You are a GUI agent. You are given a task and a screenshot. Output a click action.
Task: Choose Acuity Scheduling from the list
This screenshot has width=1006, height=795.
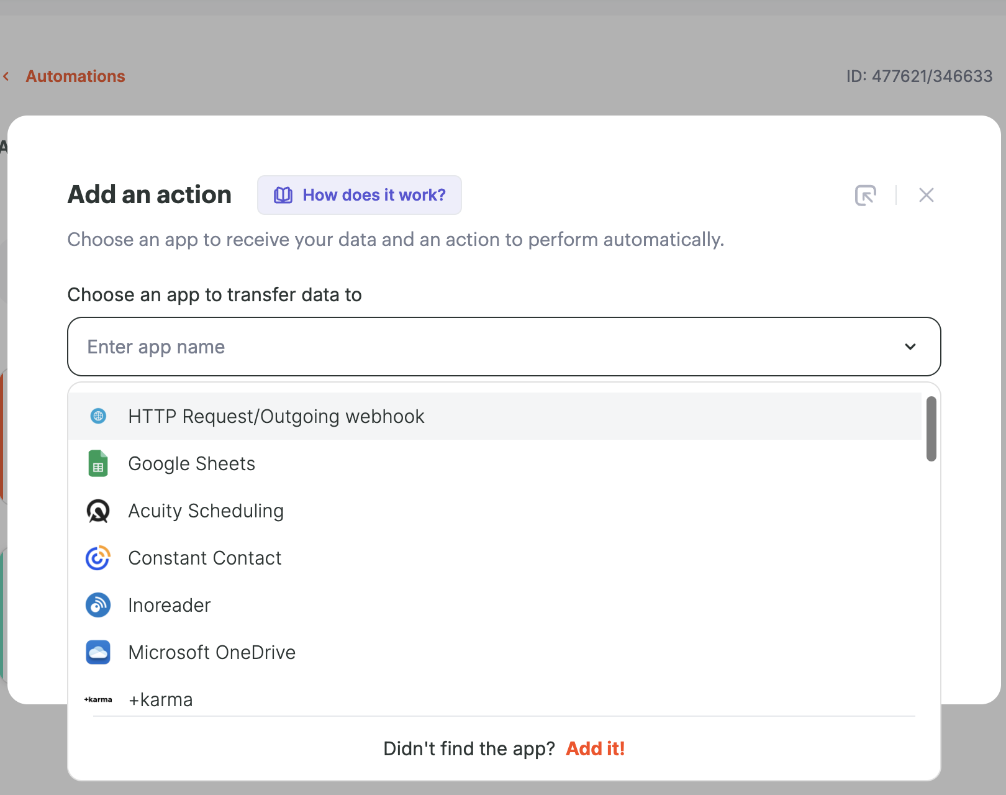pyautogui.click(x=495, y=511)
